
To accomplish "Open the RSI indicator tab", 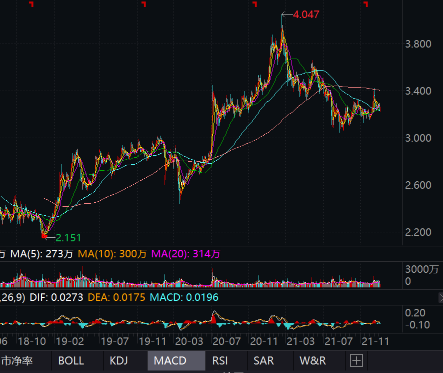I will (220, 360).
